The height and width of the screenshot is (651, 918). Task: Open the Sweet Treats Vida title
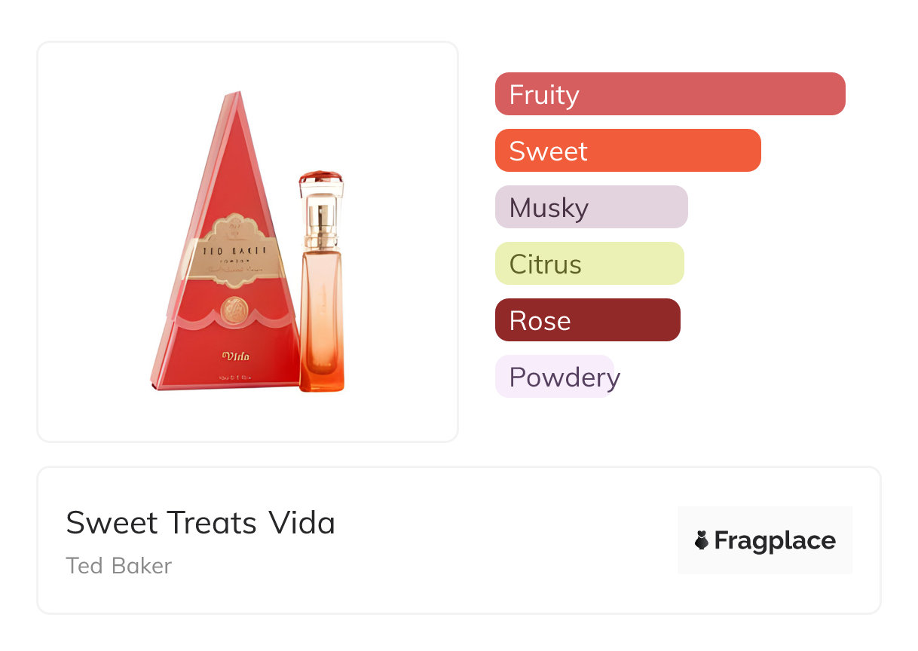coord(200,523)
